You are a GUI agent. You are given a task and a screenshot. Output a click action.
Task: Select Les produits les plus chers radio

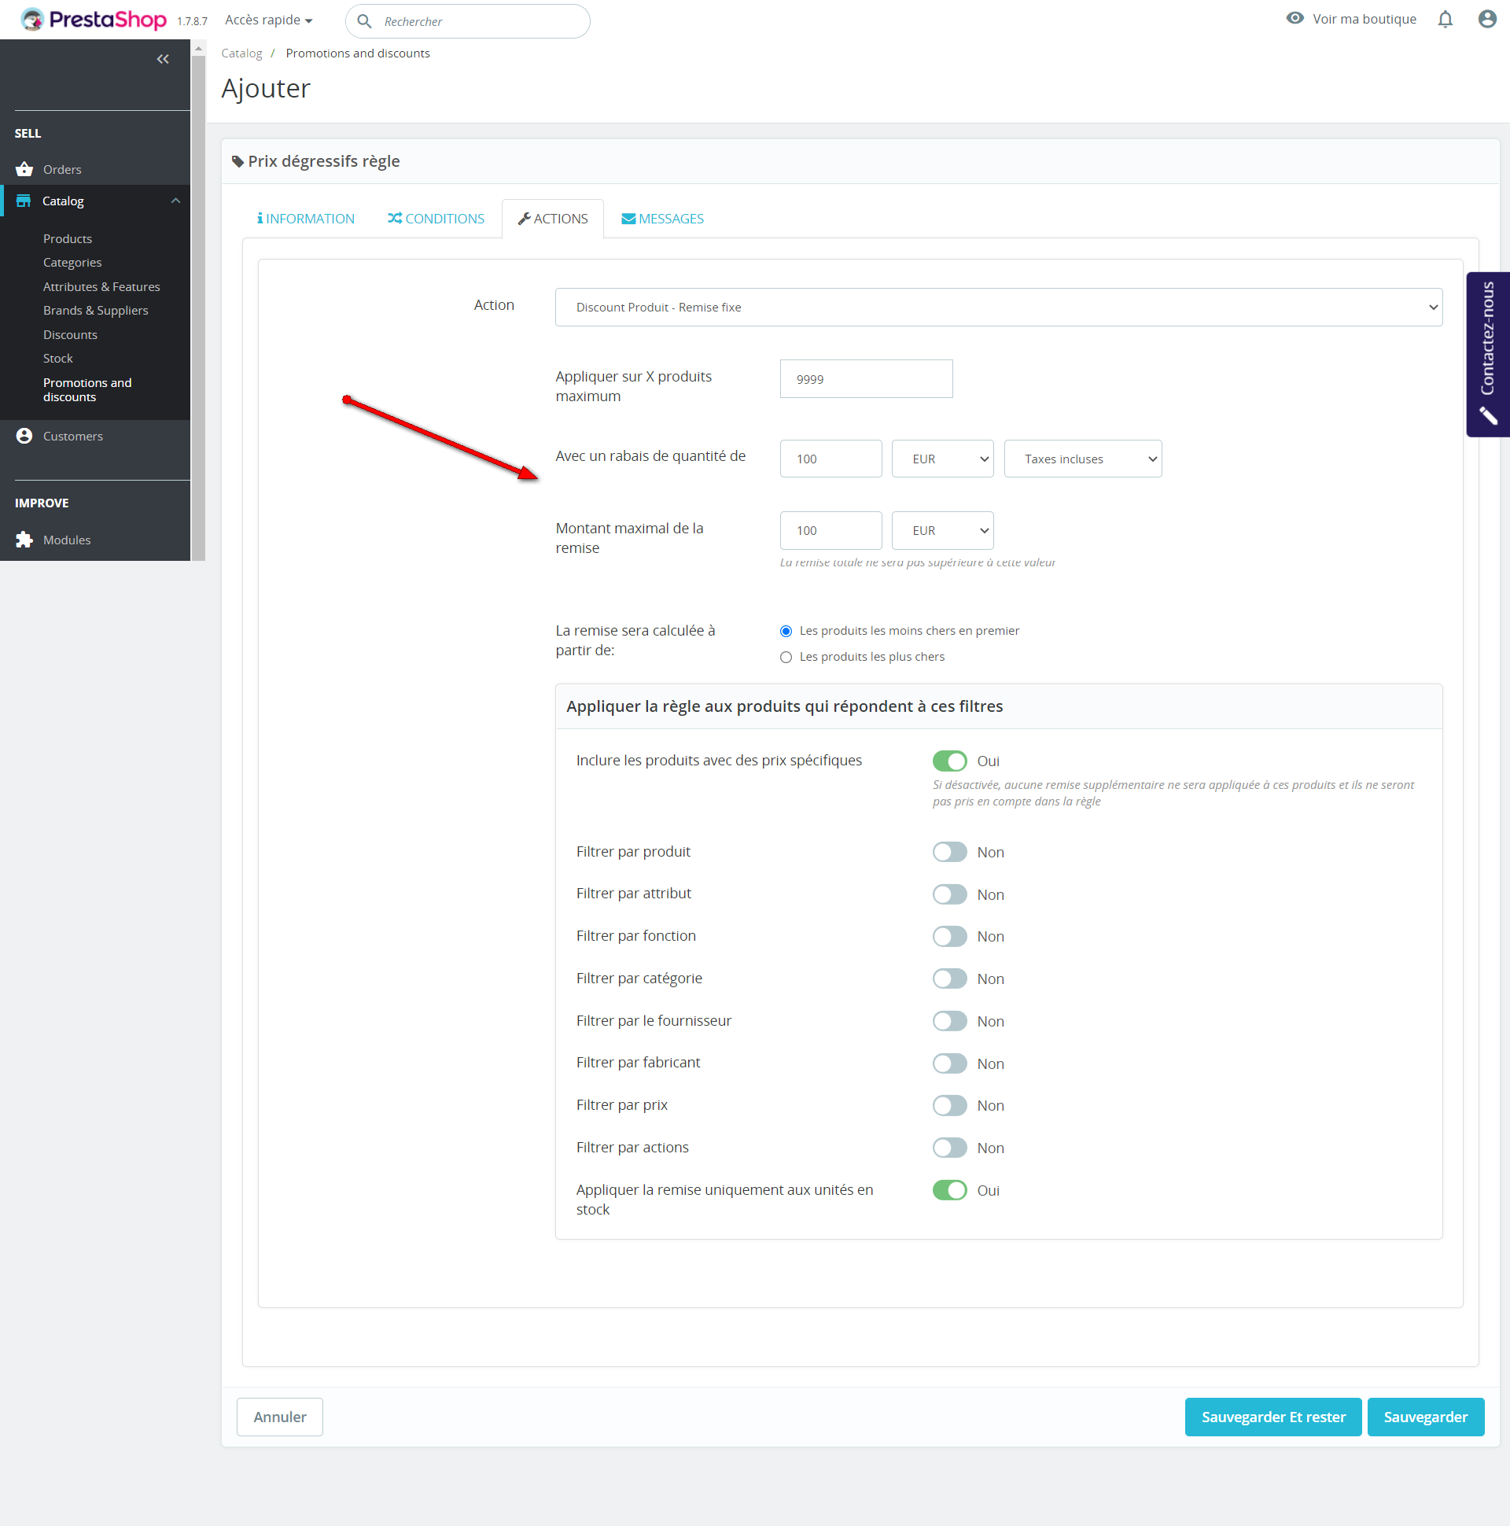(x=786, y=657)
